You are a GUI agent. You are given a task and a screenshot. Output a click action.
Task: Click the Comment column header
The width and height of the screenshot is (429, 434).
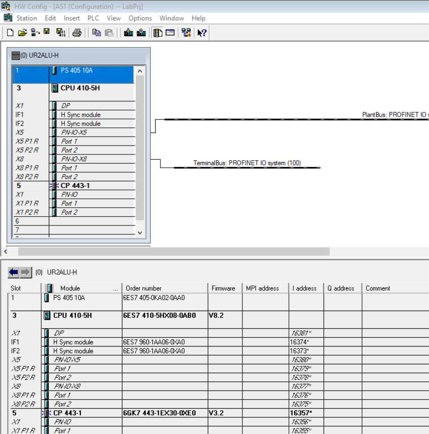coord(395,288)
